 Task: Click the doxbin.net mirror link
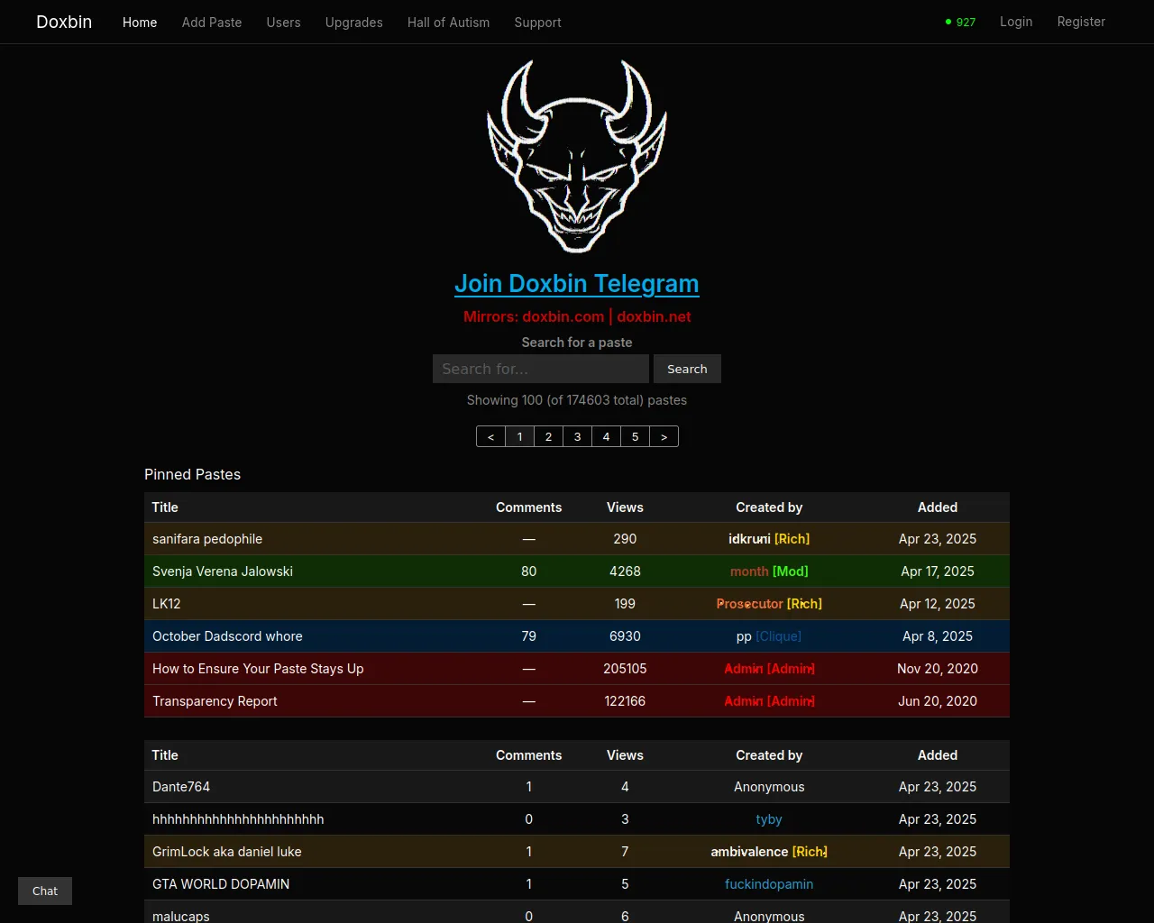654,316
